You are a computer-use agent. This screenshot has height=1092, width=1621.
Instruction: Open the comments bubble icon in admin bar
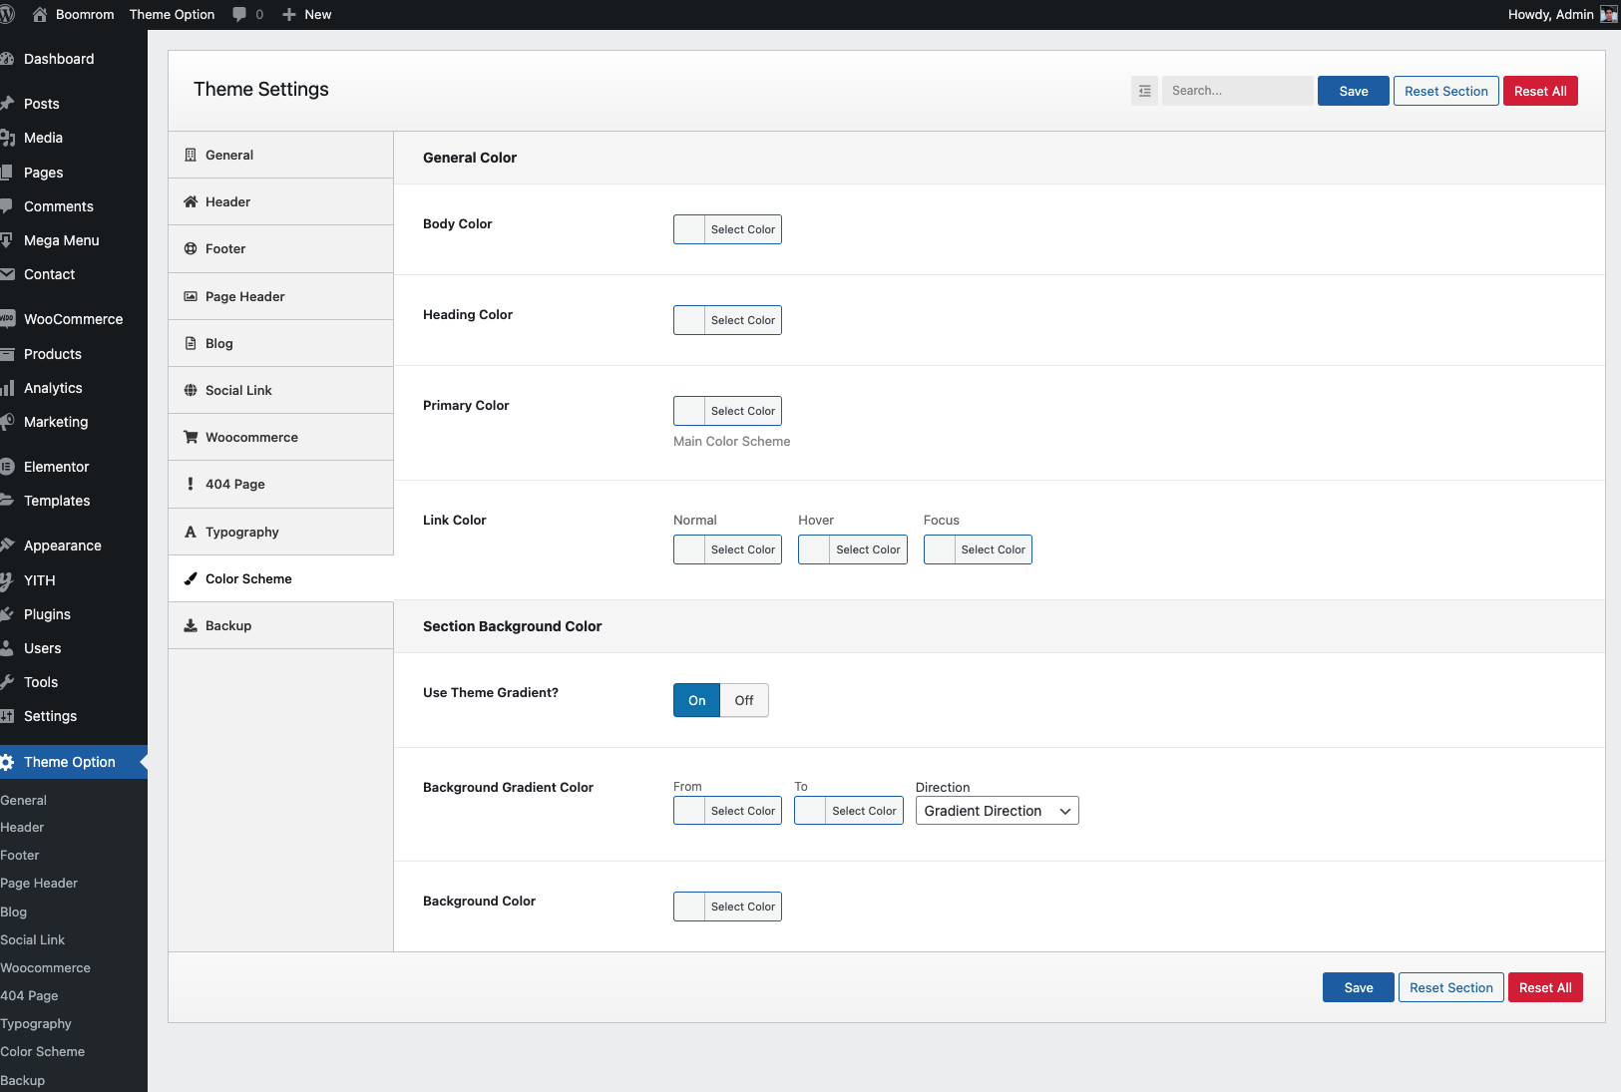(239, 14)
